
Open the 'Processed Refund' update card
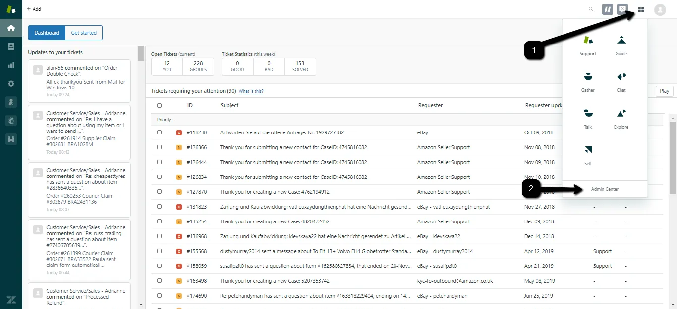79,296
